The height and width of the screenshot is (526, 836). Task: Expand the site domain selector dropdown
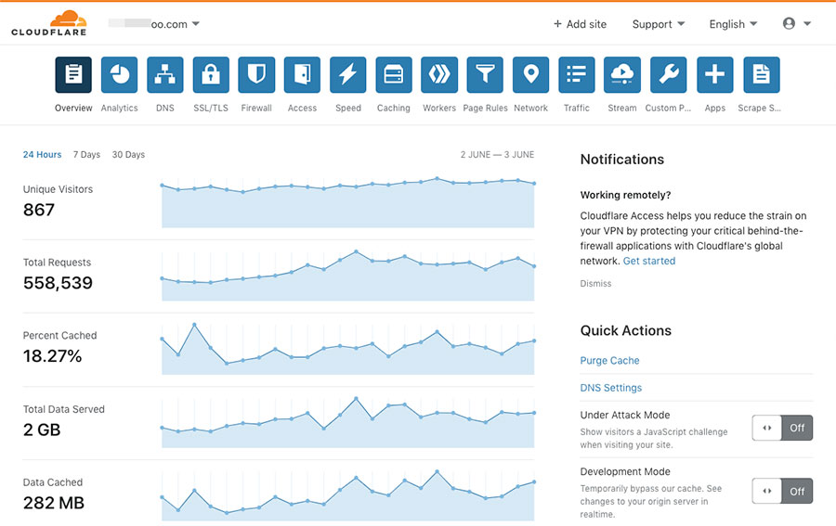coord(154,24)
